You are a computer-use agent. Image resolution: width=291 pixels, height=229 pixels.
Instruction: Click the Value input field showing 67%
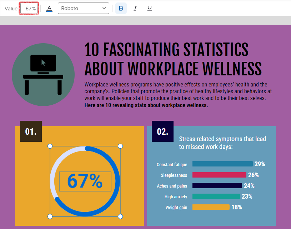click(x=29, y=8)
